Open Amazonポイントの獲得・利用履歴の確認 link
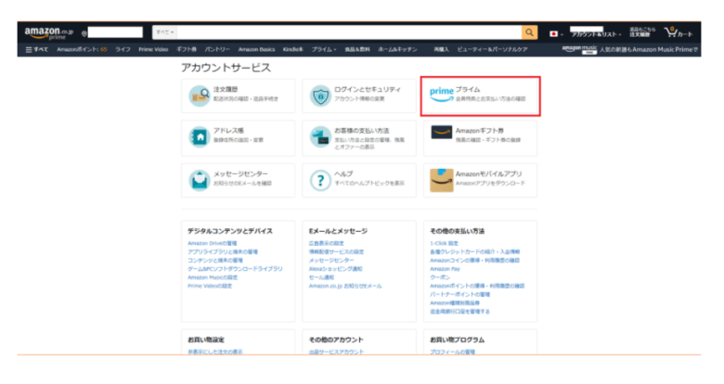 pos(477,286)
